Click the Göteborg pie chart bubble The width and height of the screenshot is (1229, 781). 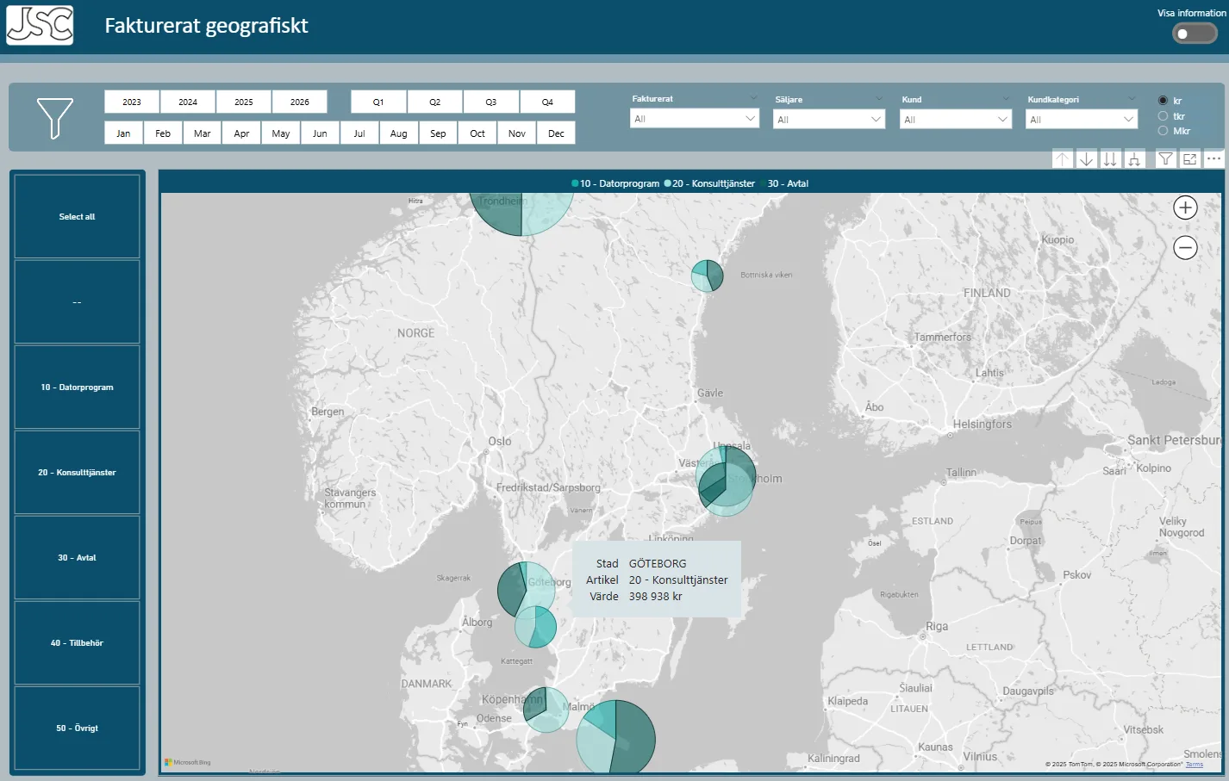526,589
